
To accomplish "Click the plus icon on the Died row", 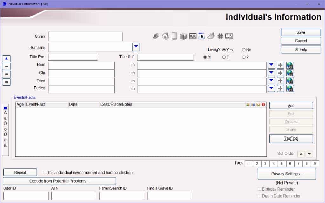I will 280,81.
